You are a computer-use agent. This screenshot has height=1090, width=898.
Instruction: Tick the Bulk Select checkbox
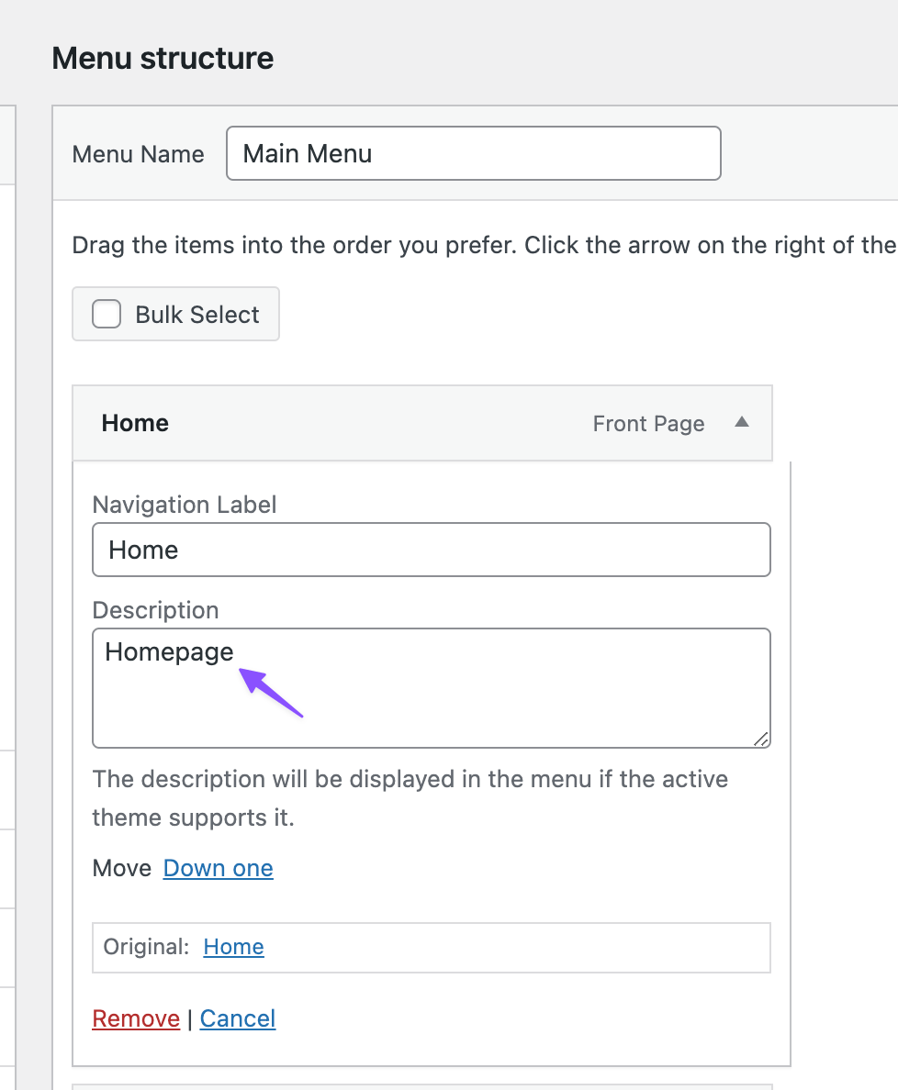107,315
